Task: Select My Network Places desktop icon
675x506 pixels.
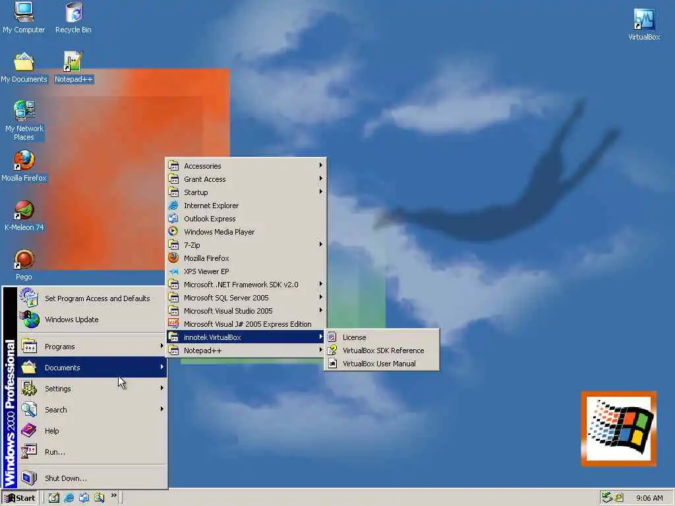Action: (x=24, y=121)
